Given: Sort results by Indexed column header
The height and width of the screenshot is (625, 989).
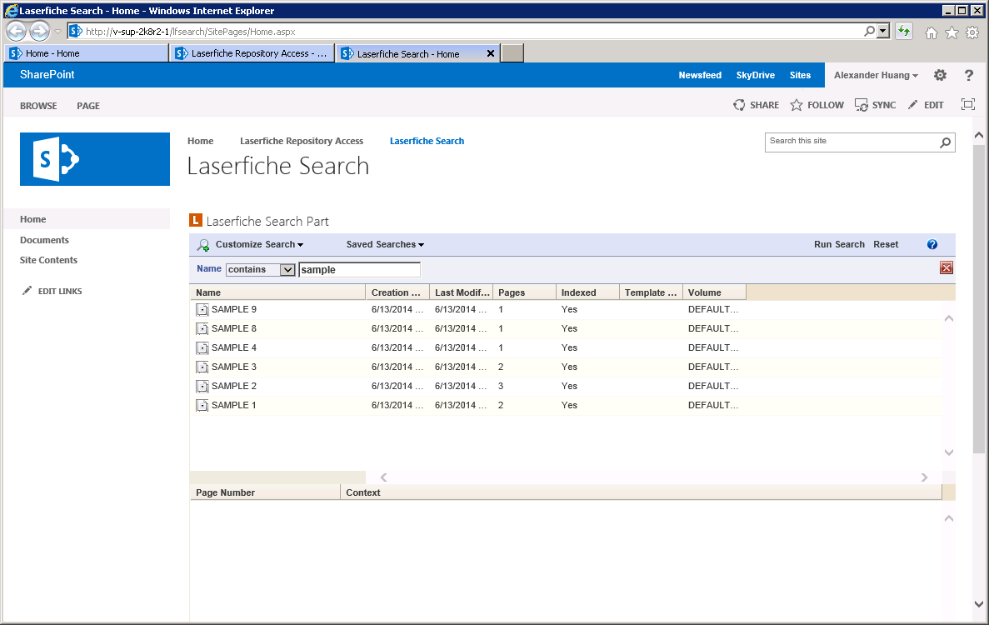Looking at the screenshot, I should pos(588,292).
